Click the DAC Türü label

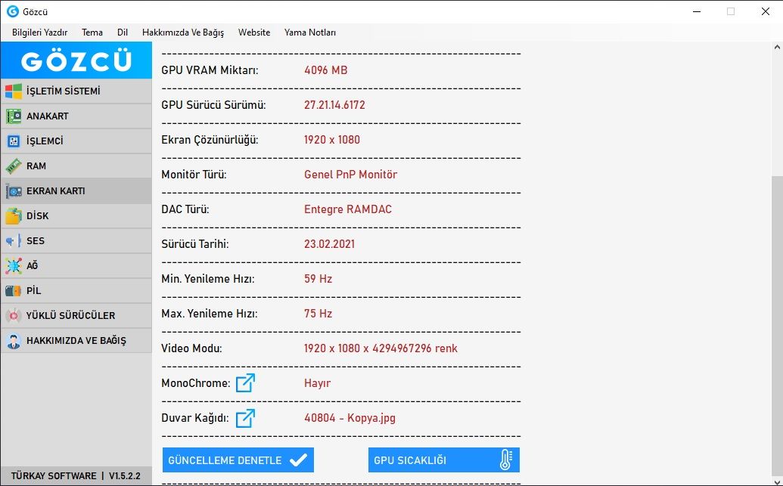[185, 209]
